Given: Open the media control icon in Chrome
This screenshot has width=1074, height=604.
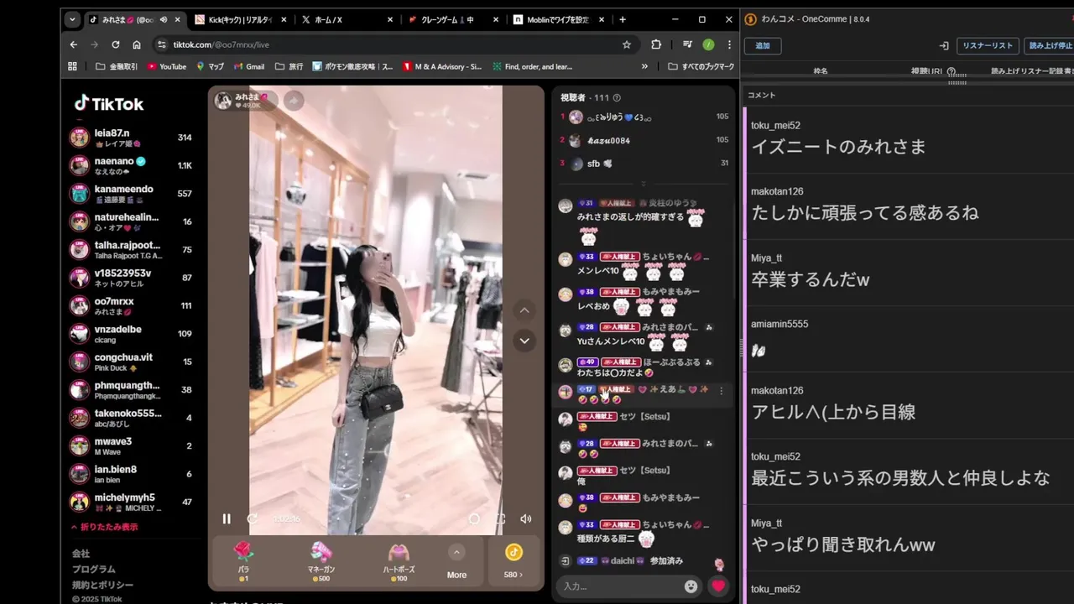Looking at the screenshot, I should click(687, 44).
